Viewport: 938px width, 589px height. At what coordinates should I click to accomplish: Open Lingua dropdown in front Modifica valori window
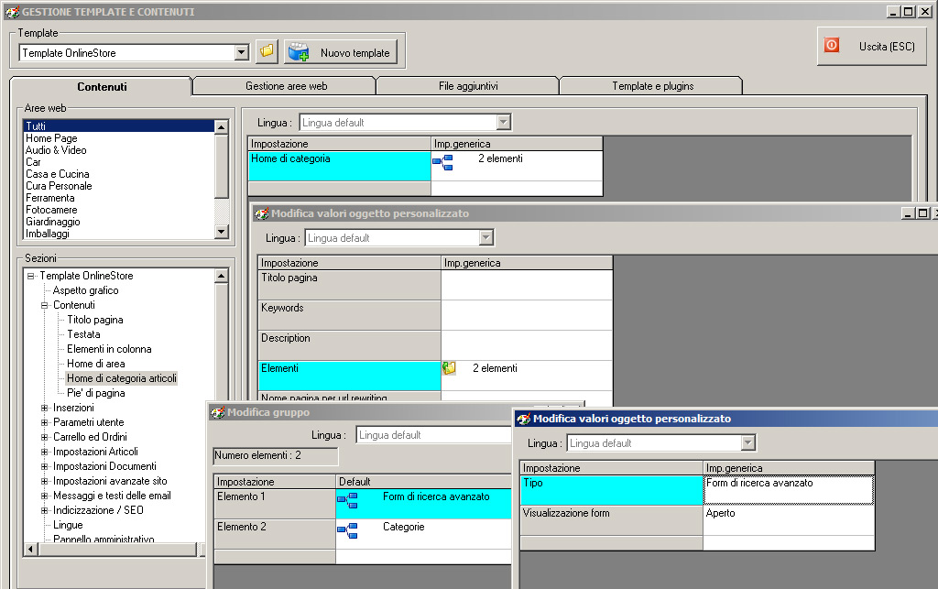[748, 443]
